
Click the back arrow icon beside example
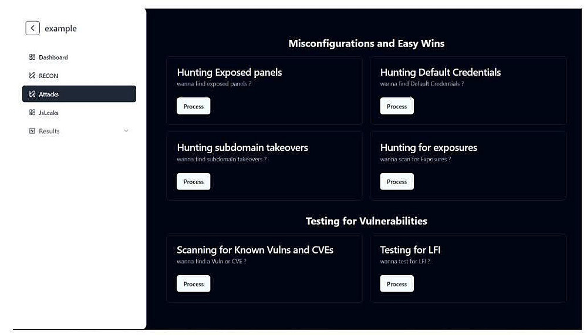(x=32, y=28)
